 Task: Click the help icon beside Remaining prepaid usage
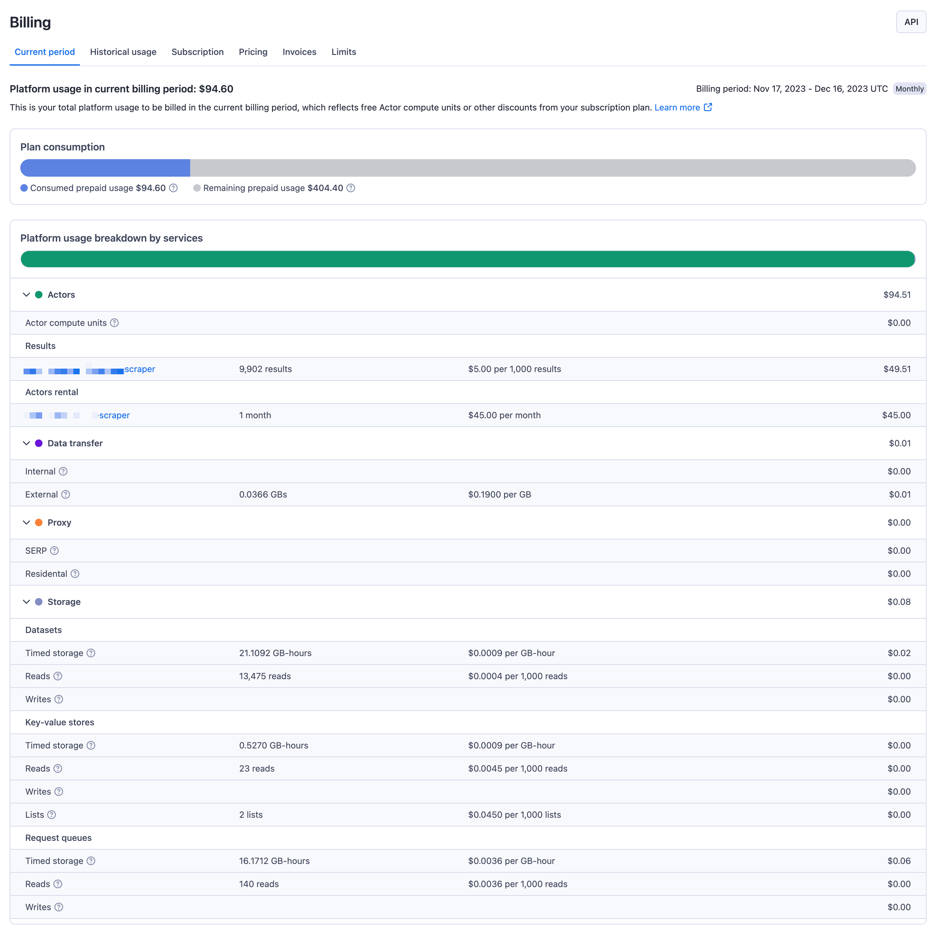click(351, 188)
